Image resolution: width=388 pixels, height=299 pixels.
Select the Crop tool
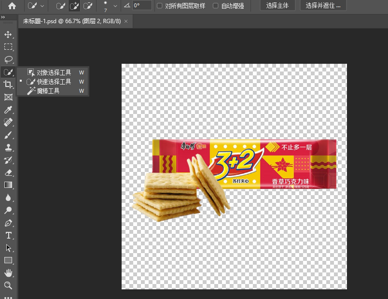click(x=8, y=85)
